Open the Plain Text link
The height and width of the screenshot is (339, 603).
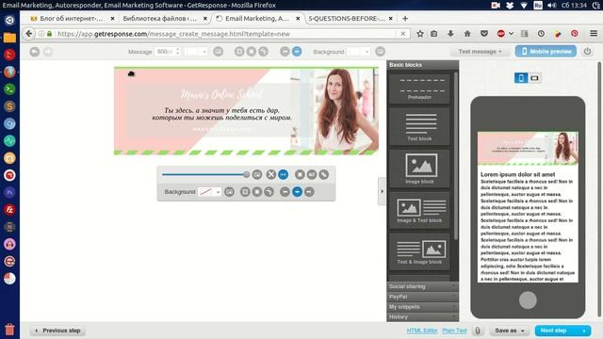coord(454,331)
